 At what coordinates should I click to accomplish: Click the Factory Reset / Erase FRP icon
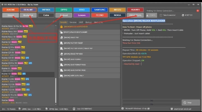(61, 48)
